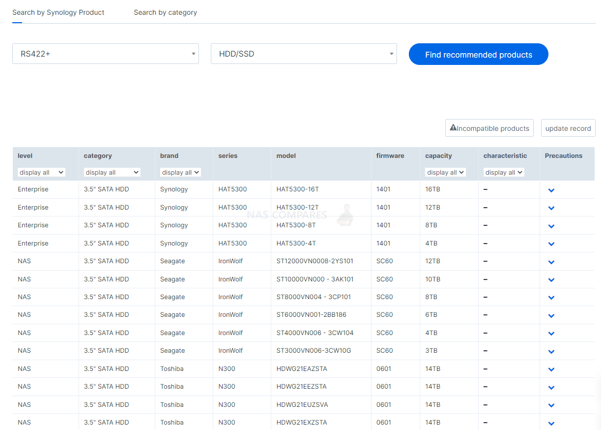The width and height of the screenshot is (601, 430).
Task: Click the firmware column header
Action: 390,155
